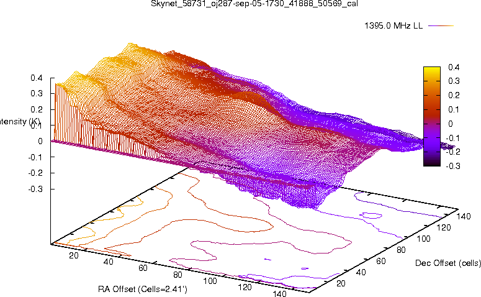Click the RA Offset axis tick label 140
Viewport: 481px width, 297px height.
coord(280,293)
